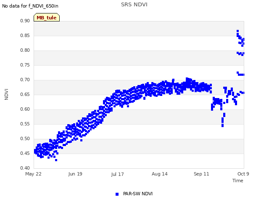Click the May 22 x-axis label
Image resolution: width=269 pixels, height=202 pixels.
tap(33, 174)
